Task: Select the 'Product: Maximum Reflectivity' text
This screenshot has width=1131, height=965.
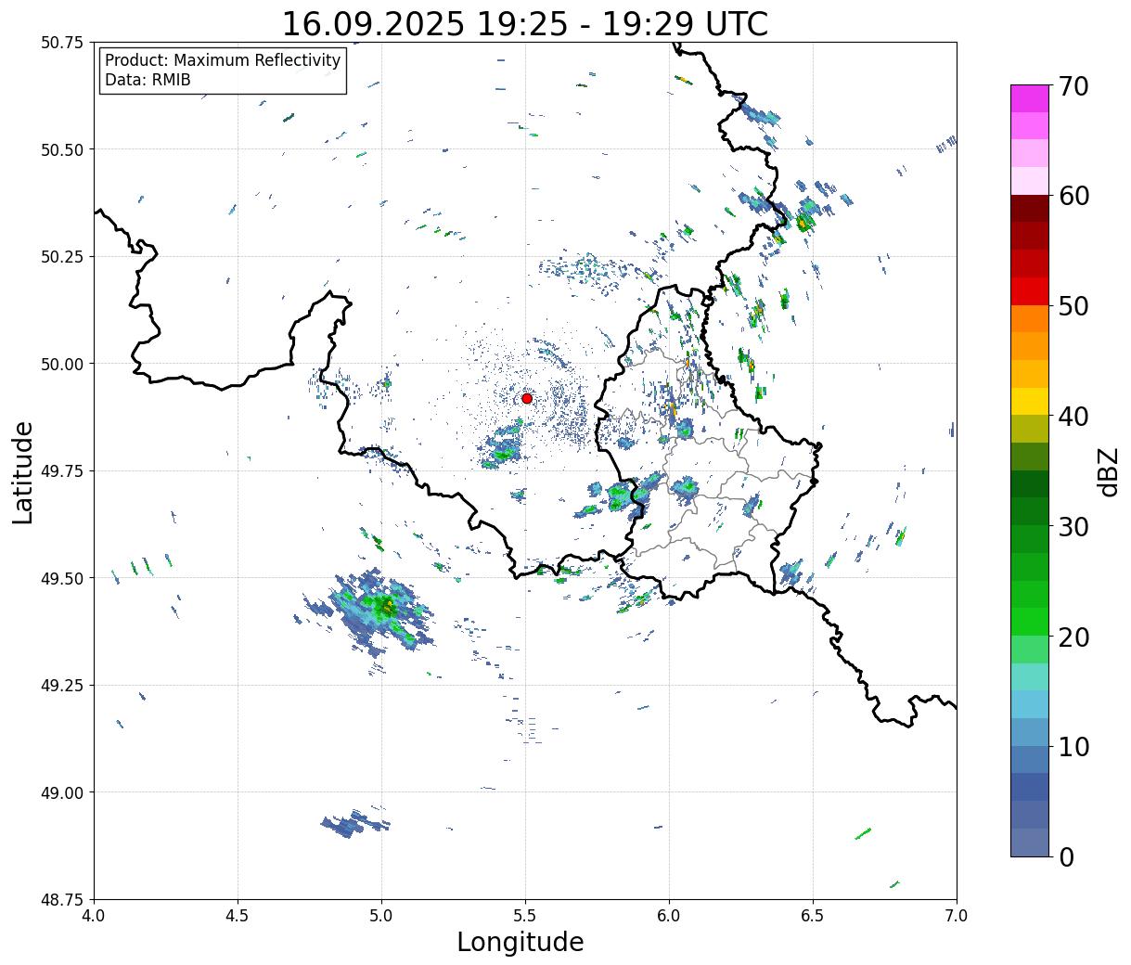Action: [x=223, y=60]
